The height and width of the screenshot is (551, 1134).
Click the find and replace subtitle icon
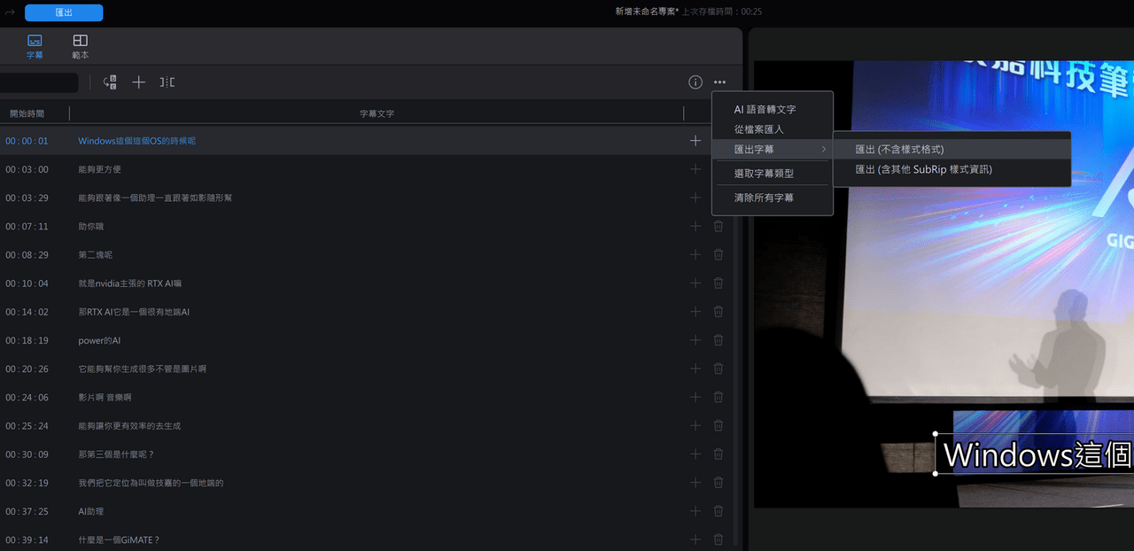point(110,82)
